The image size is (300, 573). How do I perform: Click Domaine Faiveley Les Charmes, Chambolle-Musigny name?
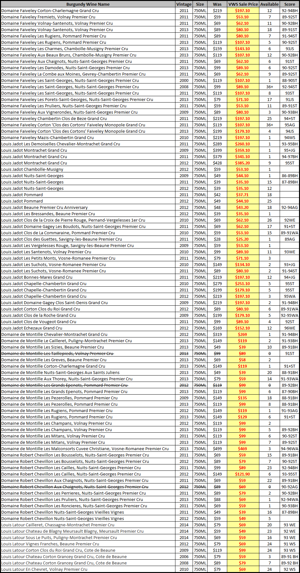point(65,49)
